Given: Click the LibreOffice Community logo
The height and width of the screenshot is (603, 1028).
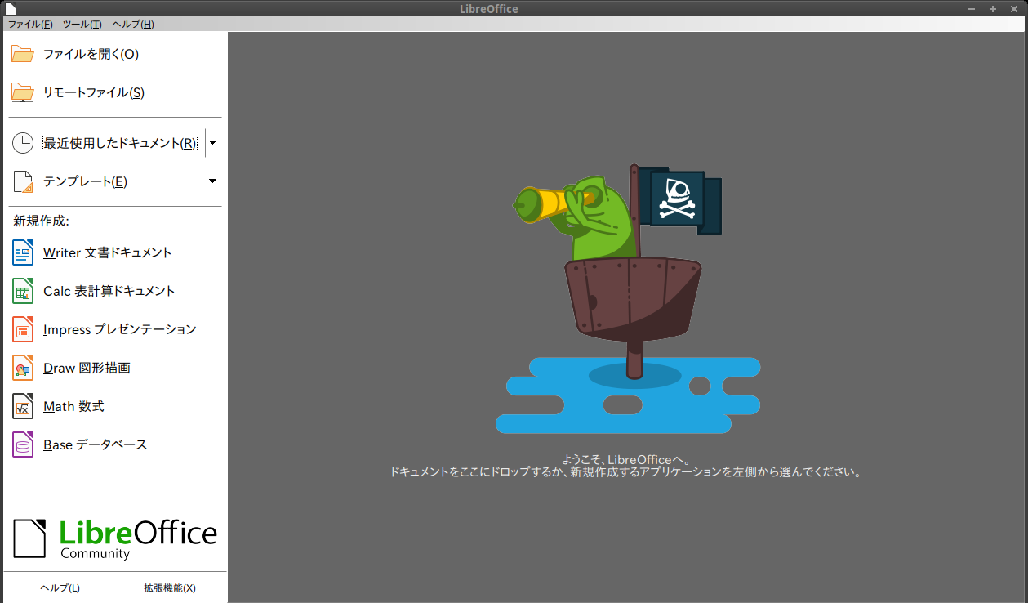Looking at the screenshot, I should [115, 538].
